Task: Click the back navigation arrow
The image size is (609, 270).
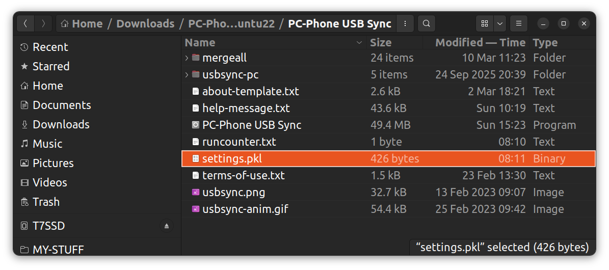Action: pyautogui.click(x=26, y=23)
